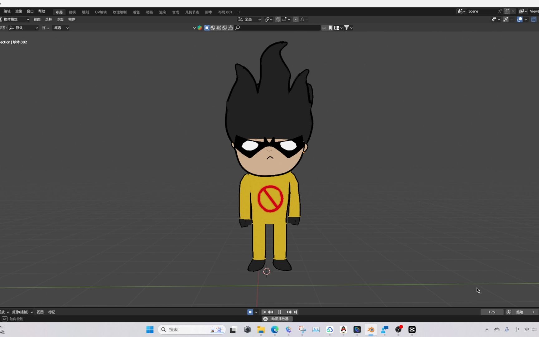The width and height of the screenshot is (539, 337).
Task: Open the 默认 orientation dropdown
Action: (24, 28)
